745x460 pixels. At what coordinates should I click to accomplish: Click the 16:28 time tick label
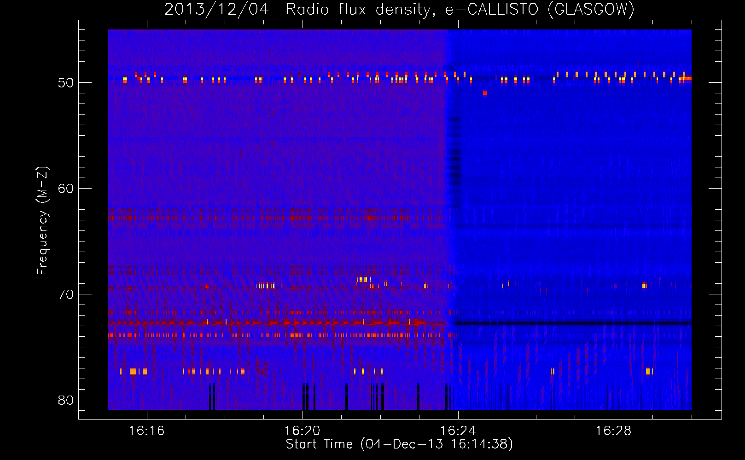pos(614,431)
